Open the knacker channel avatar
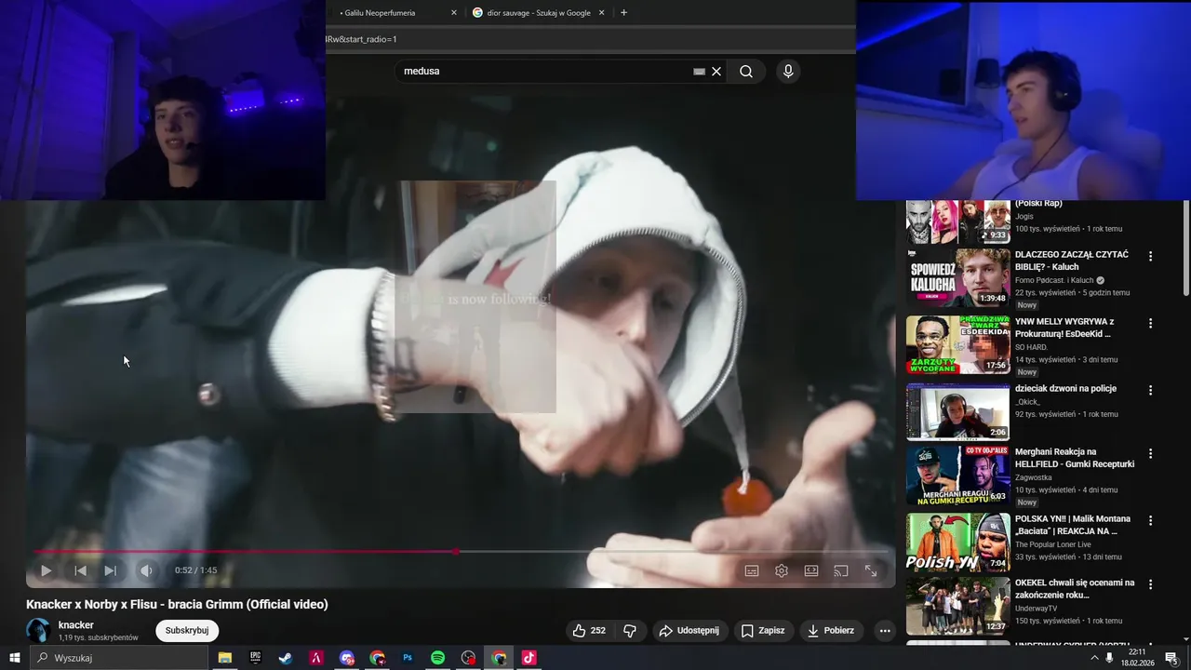The height and width of the screenshot is (670, 1191). [x=38, y=631]
